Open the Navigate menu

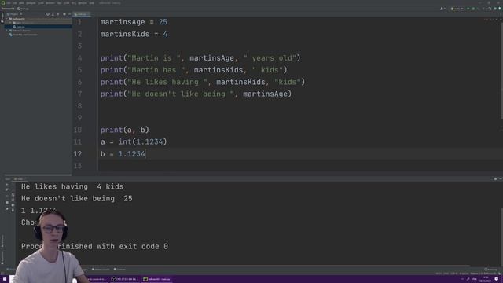click(x=31, y=3)
